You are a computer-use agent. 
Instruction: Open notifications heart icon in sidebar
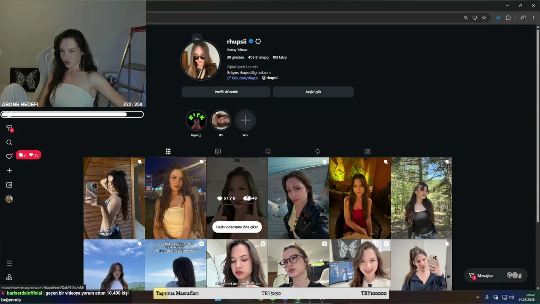point(9,156)
